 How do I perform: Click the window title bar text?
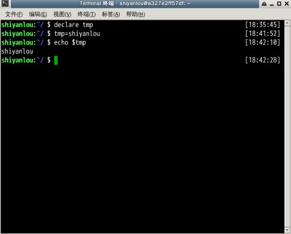pos(135,3)
